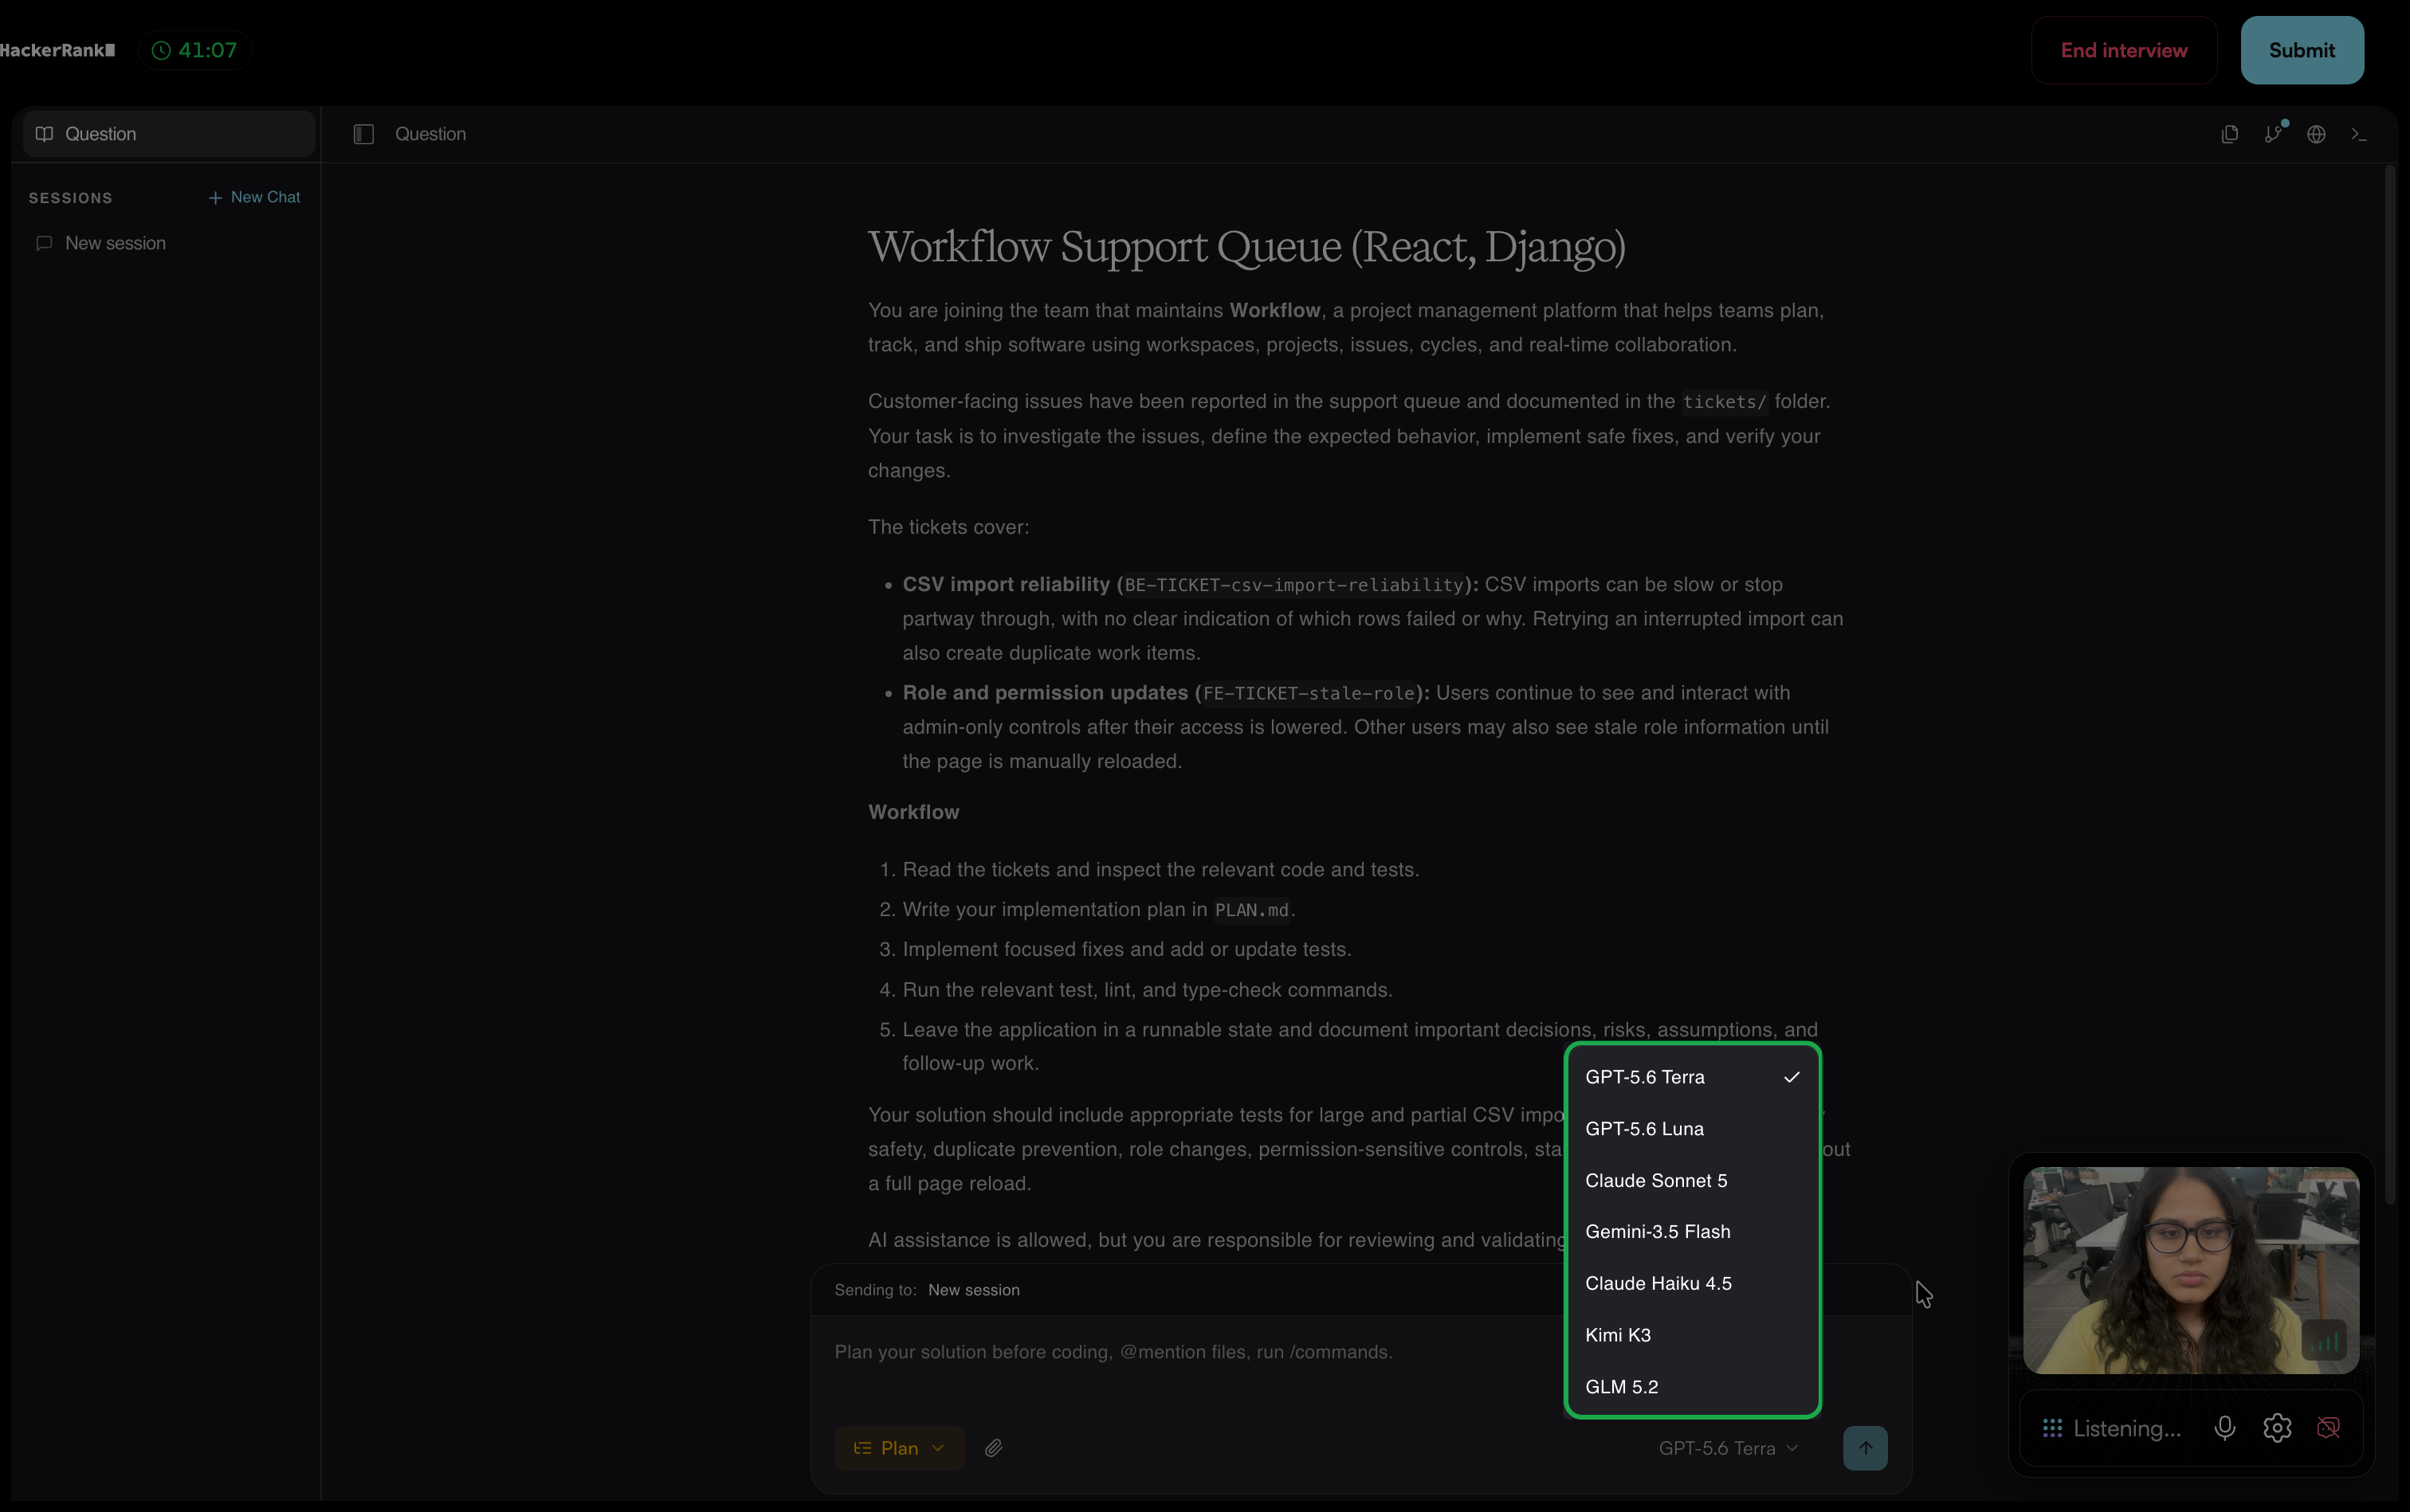Click the dotted grid icon beside Listening
2410x1512 pixels.
point(2053,1428)
